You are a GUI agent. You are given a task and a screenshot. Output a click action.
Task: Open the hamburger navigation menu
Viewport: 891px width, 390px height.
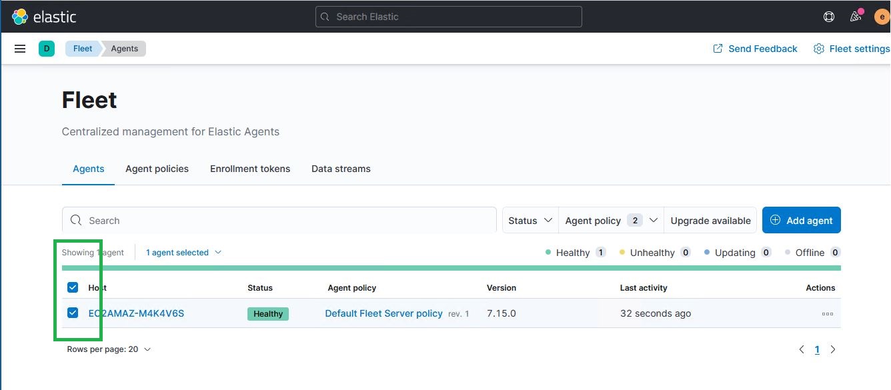(19, 48)
